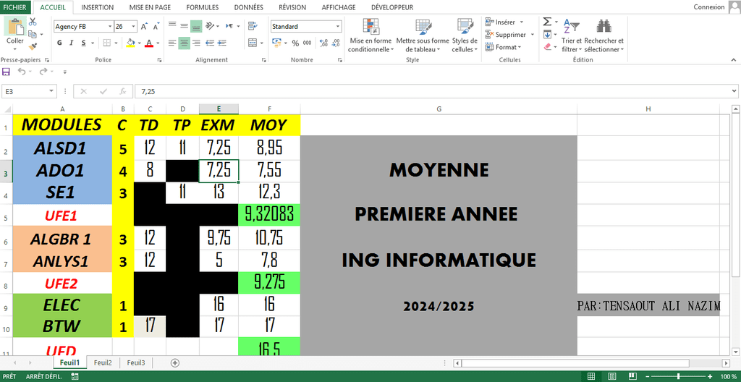741x382 pixels.
Task: Click the Connexion sign-in link
Action: coord(709,7)
